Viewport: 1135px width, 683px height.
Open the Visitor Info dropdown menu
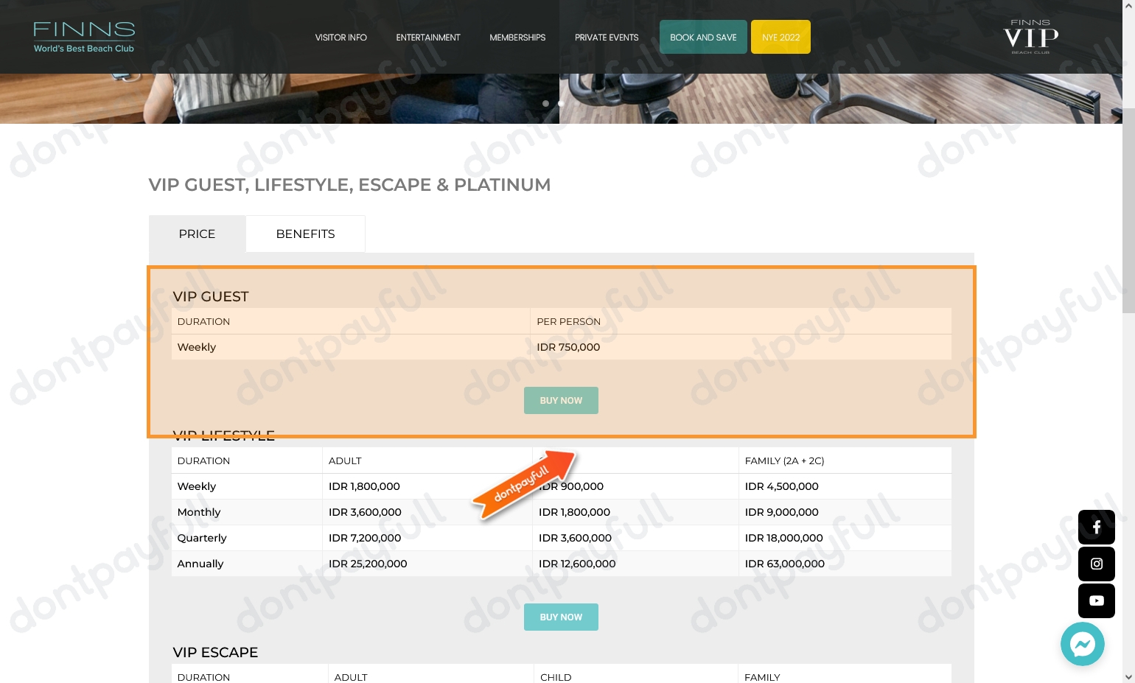click(340, 37)
